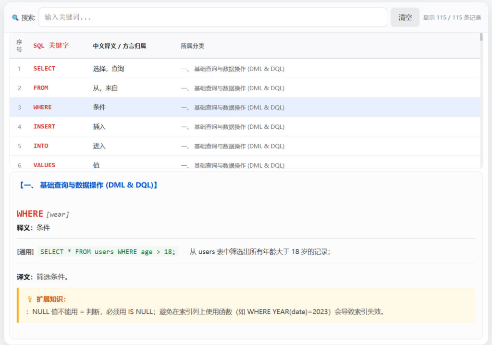Click the WHERE title in detail panel
The width and height of the screenshot is (492, 345).
pos(30,214)
